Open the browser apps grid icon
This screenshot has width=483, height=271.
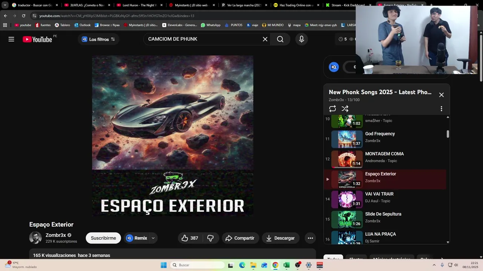point(5,25)
